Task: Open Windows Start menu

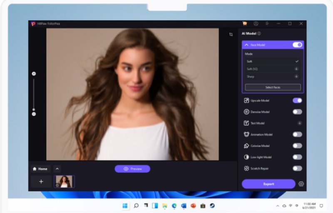Action: coord(125,206)
